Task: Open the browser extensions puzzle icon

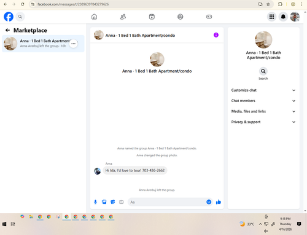Action: point(280,4)
